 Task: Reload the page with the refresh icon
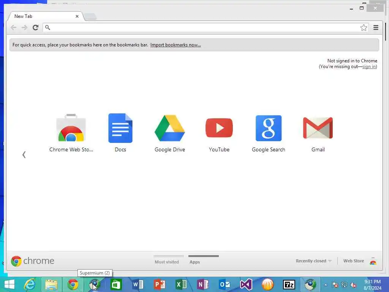[x=35, y=27]
